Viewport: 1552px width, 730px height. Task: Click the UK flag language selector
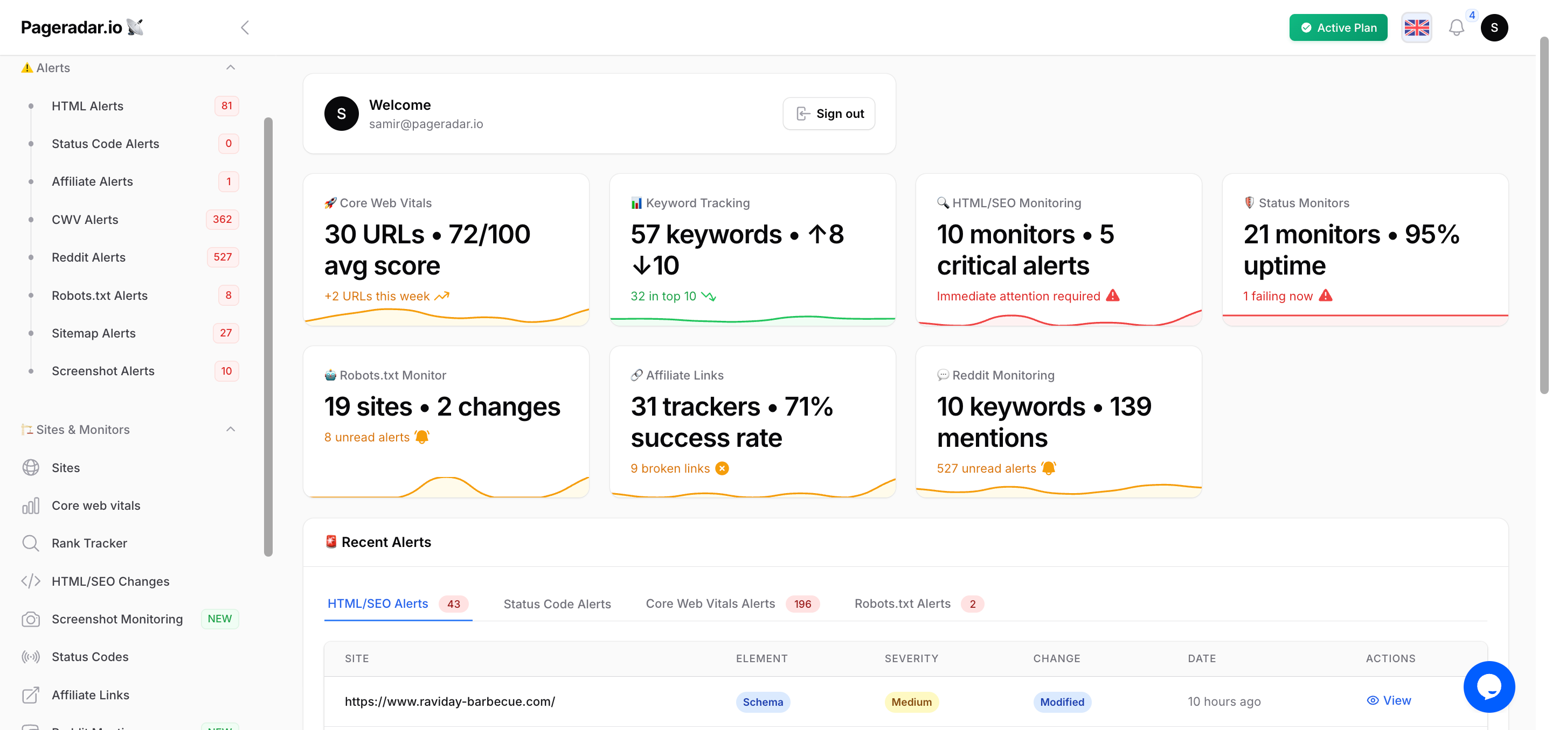pos(1416,27)
